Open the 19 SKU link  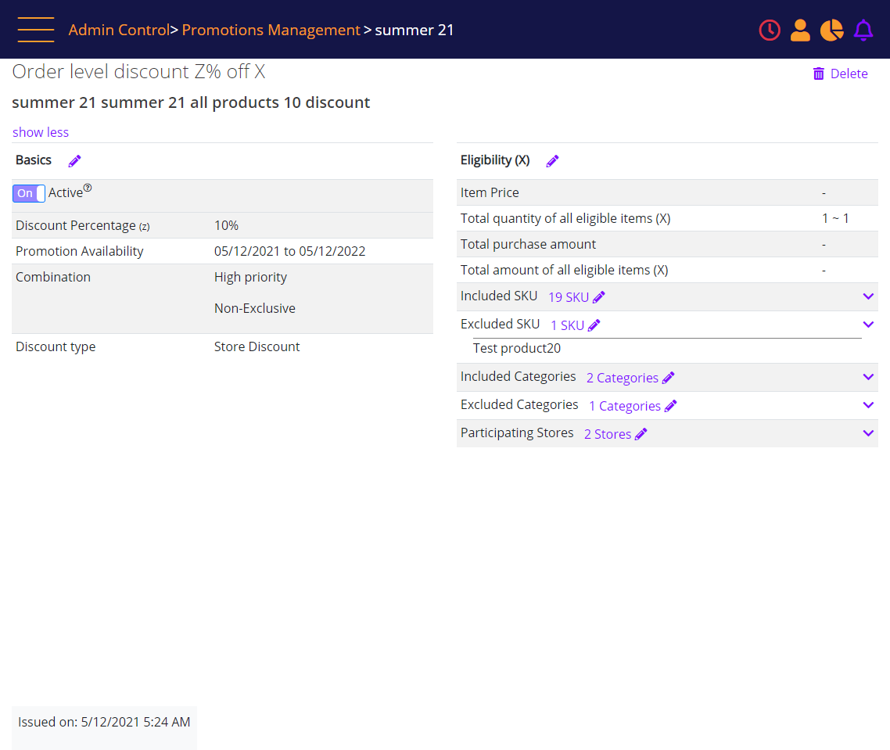pyautogui.click(x=568, y=297)
